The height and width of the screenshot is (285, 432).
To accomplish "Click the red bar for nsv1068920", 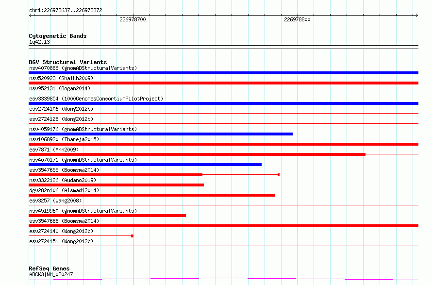I will click(x=223, y=144).
